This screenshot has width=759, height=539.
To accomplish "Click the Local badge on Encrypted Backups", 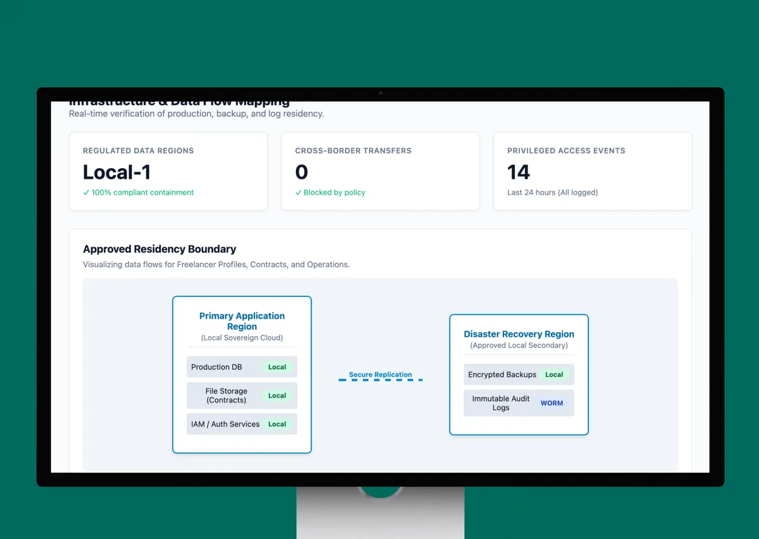I will [554, 375].
